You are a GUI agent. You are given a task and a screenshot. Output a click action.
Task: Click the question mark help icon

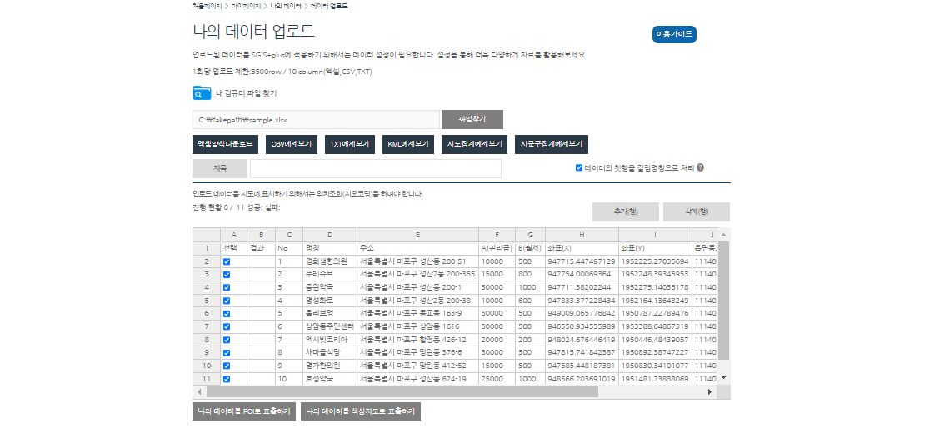(701, 167)
